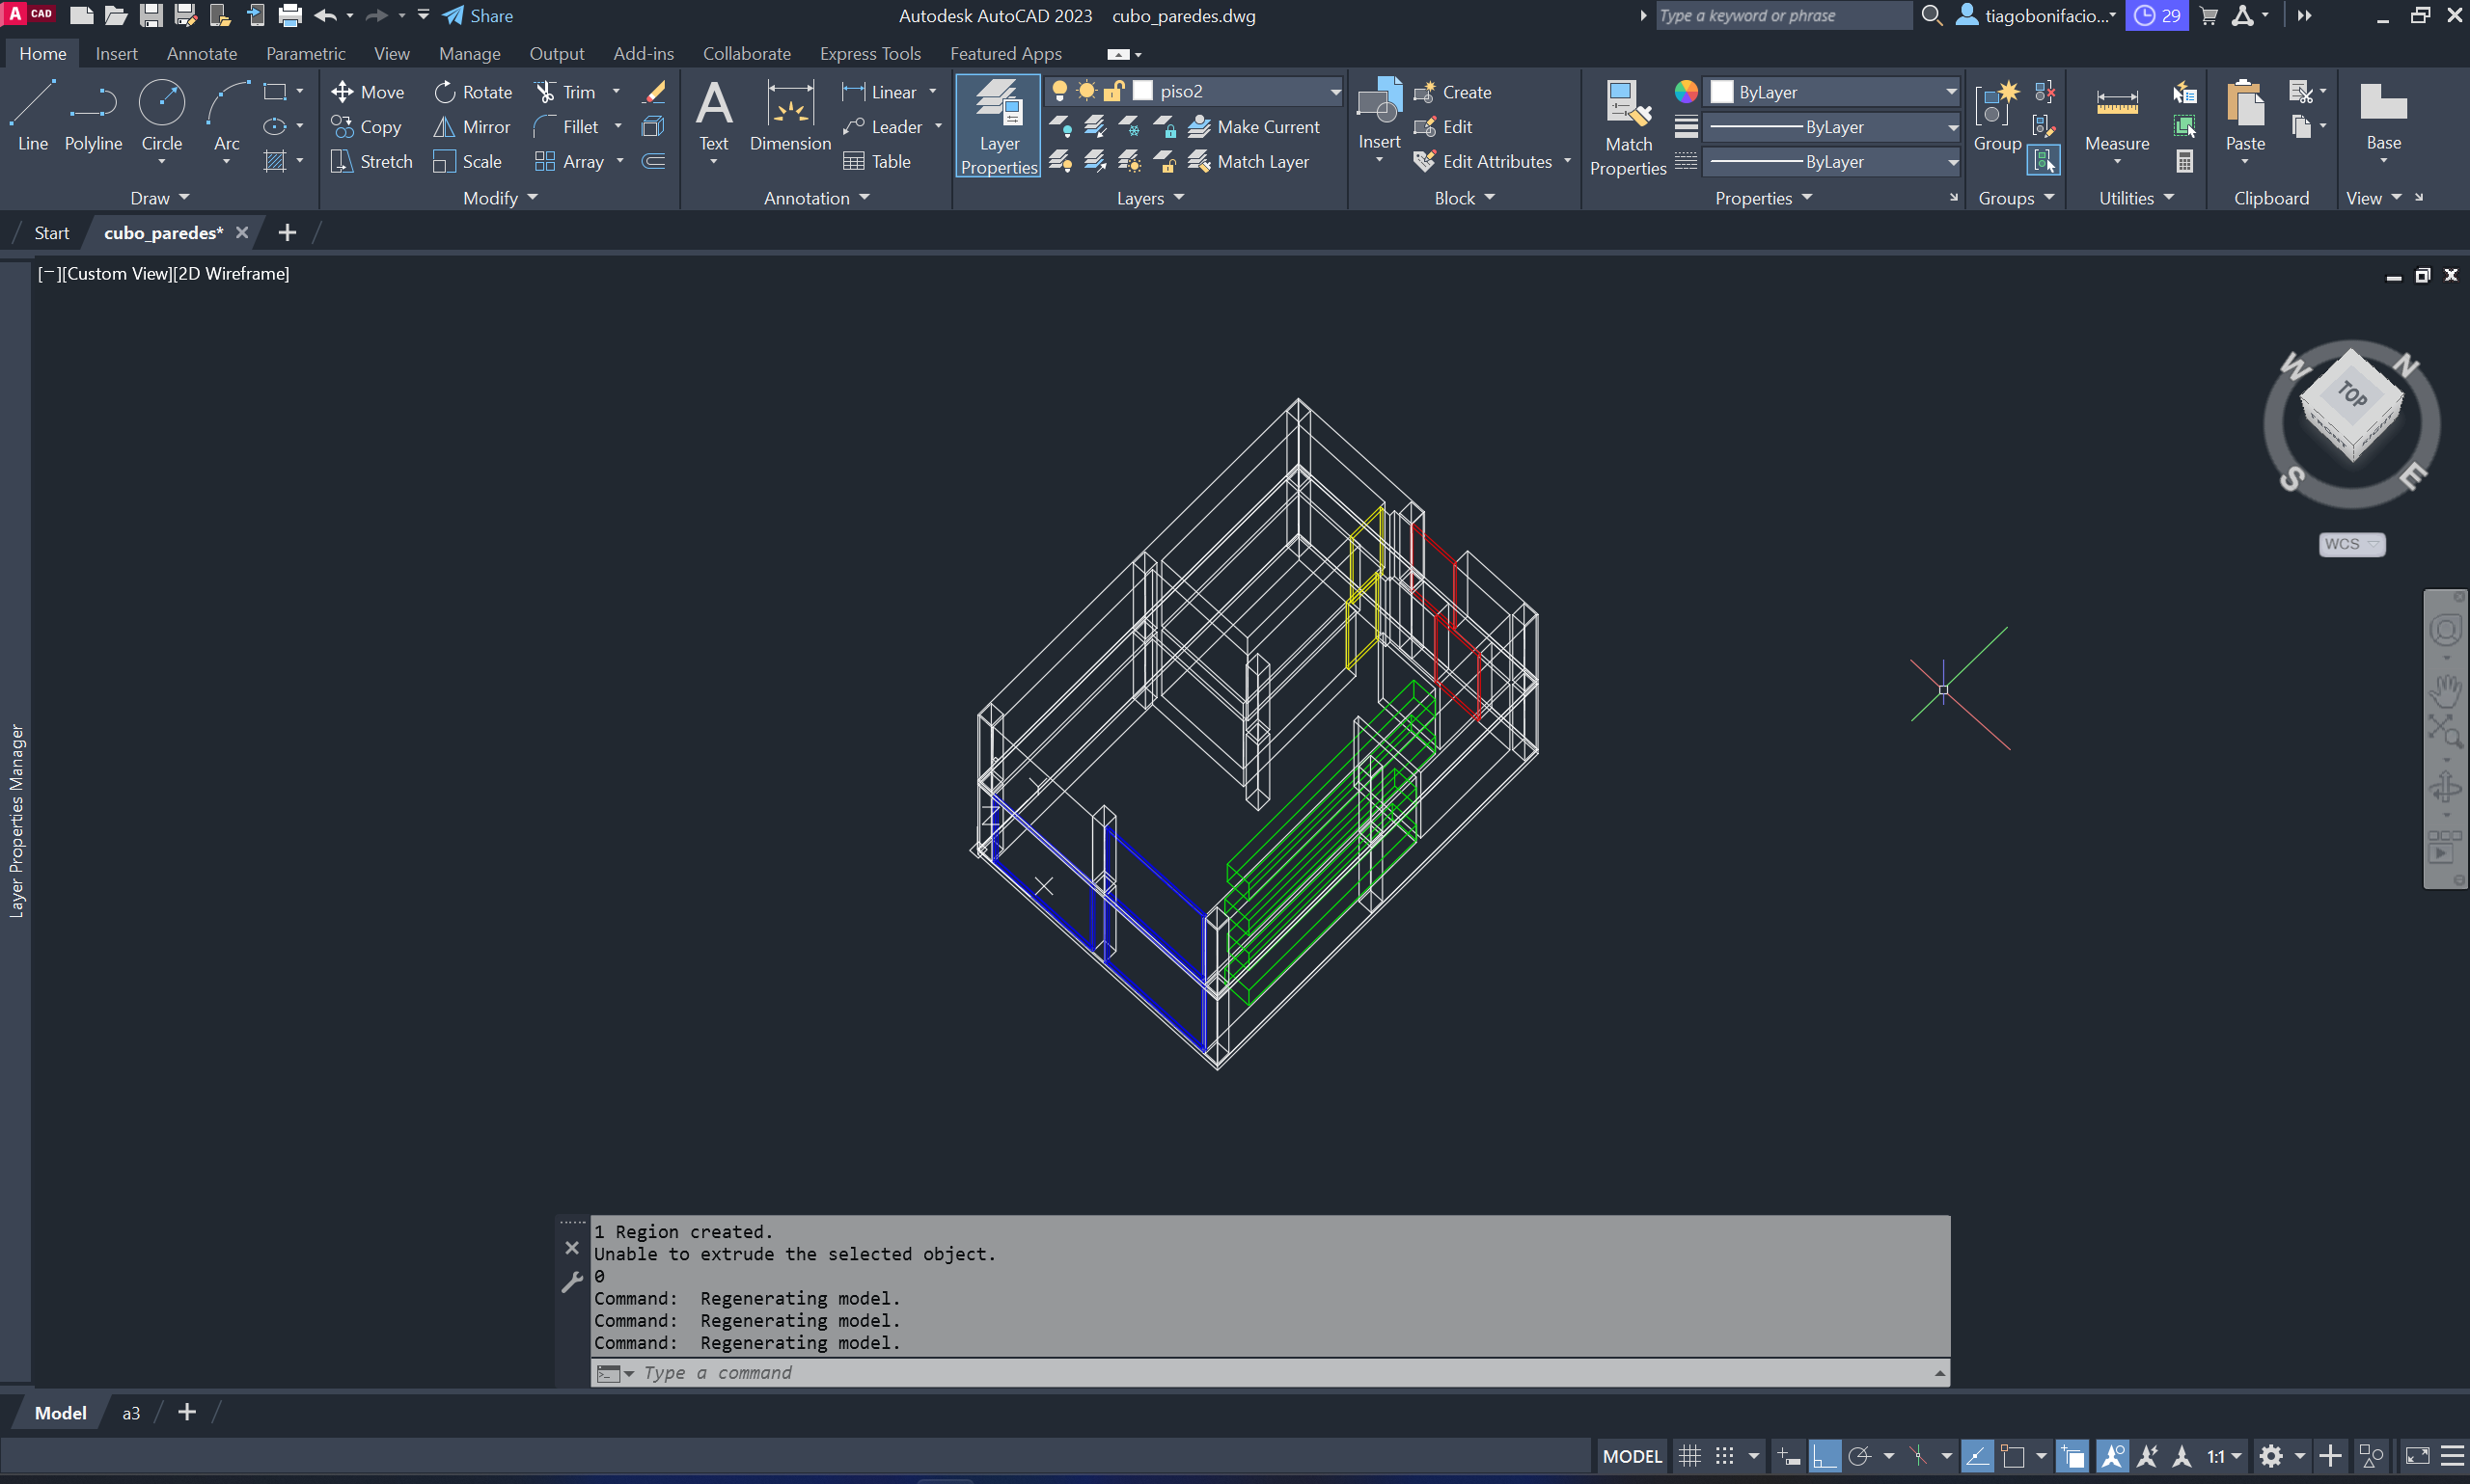Toggle the drawing grid display
The height and width of the screenshot is (1484, 2470).
pyautogui.click(x=1689, y=1456)
